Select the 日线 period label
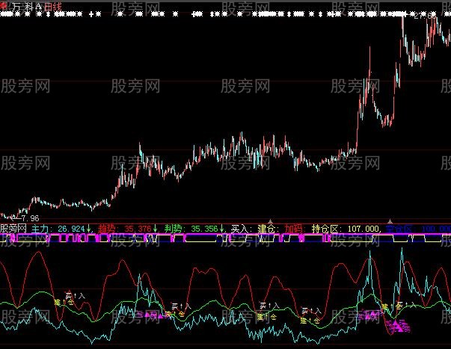The width and height of the screenshot is (451, 349). coord(54,6)
